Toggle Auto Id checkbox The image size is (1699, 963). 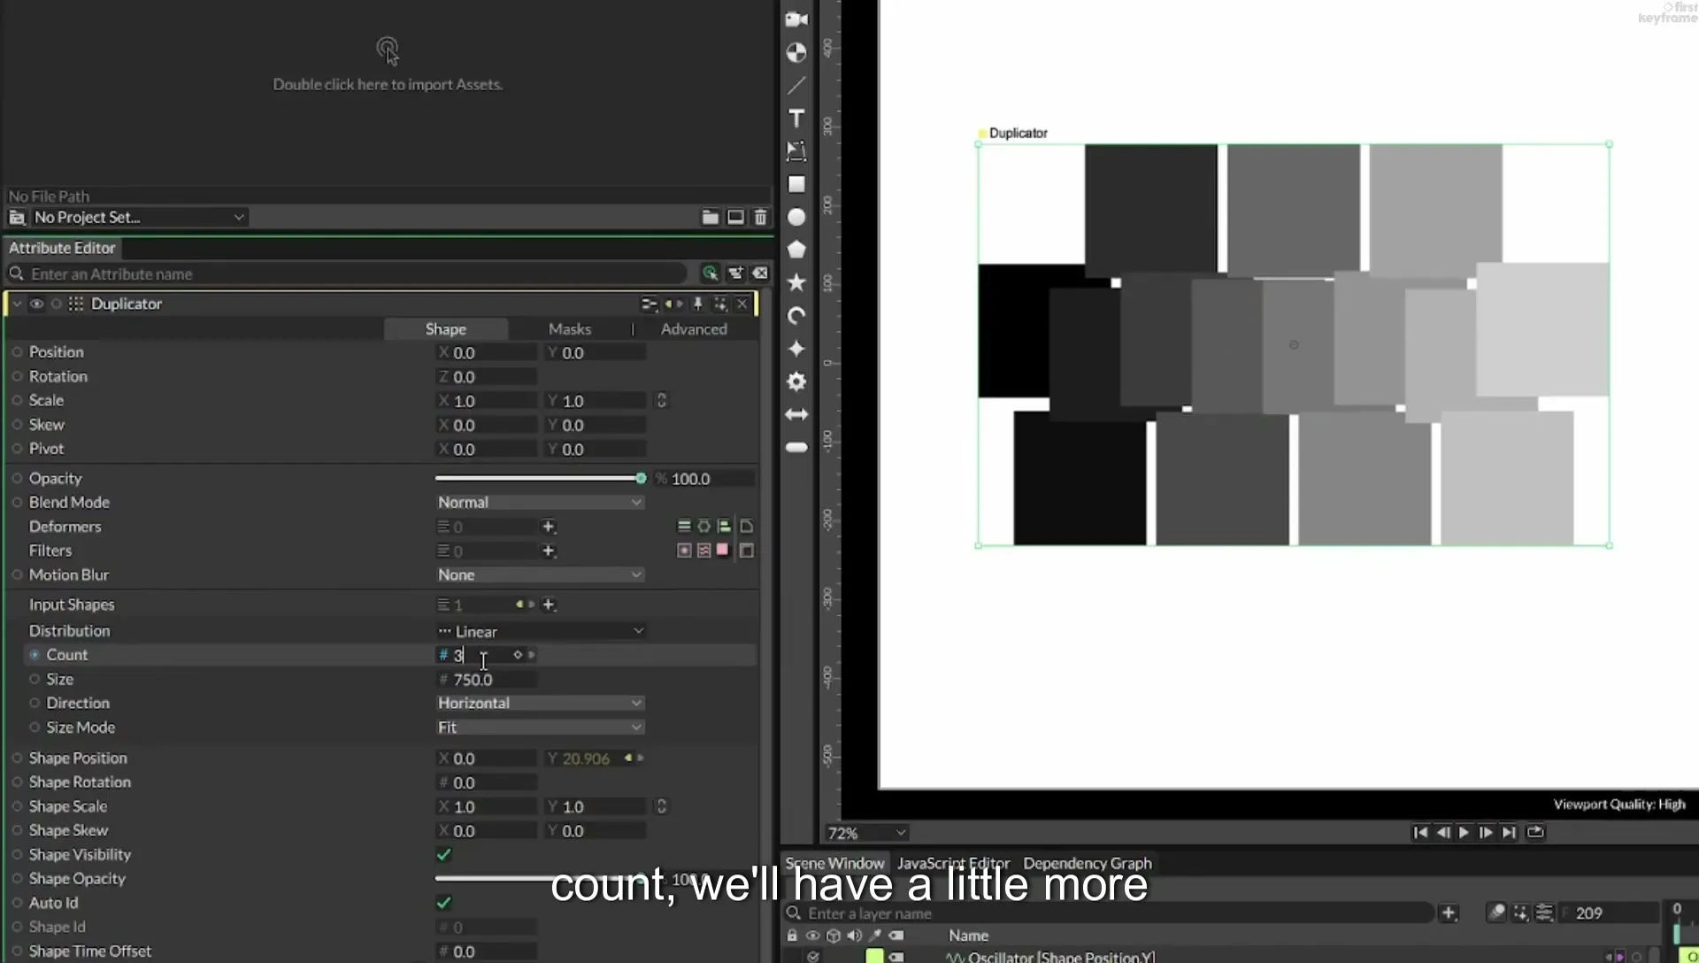(x=444, y=903)
